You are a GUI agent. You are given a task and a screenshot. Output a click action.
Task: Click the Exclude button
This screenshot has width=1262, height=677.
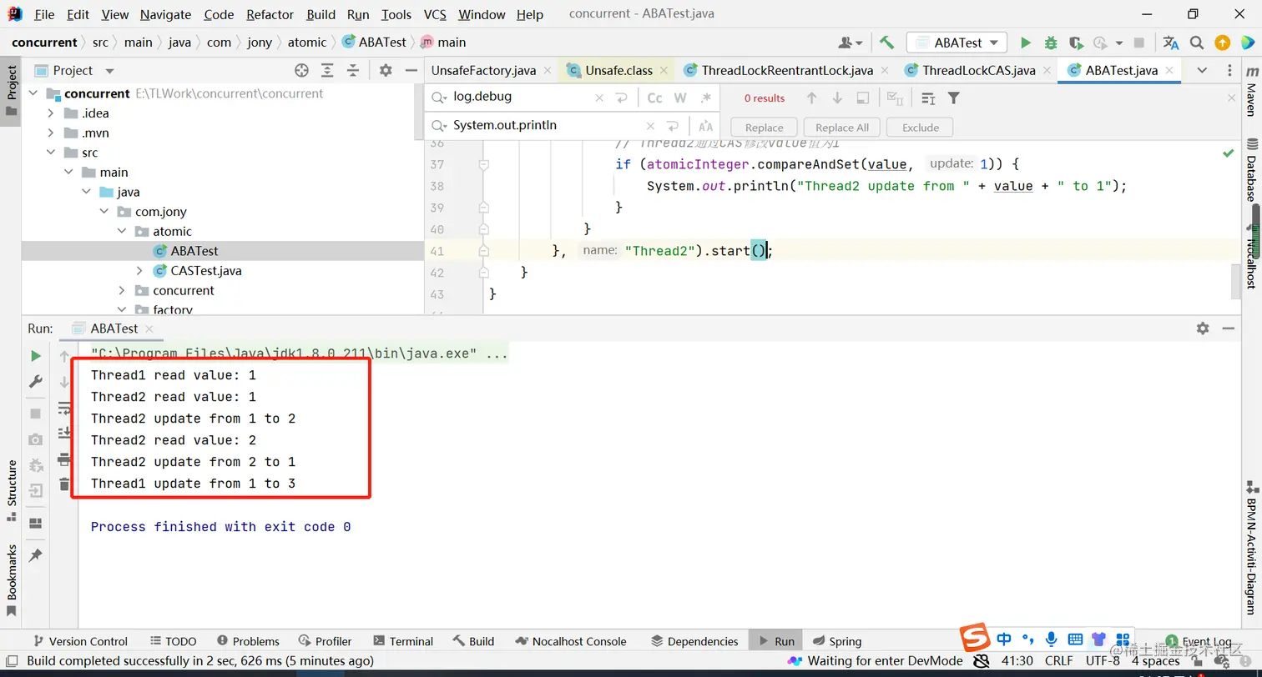[x=920, y=128]
